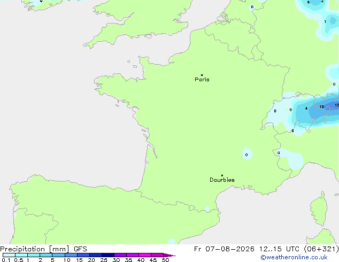This screenshot has height=262, width=339.
Task: Pick the 1–2 mm legend swatch
Action: pyautogui.click(x=34, y=255)
